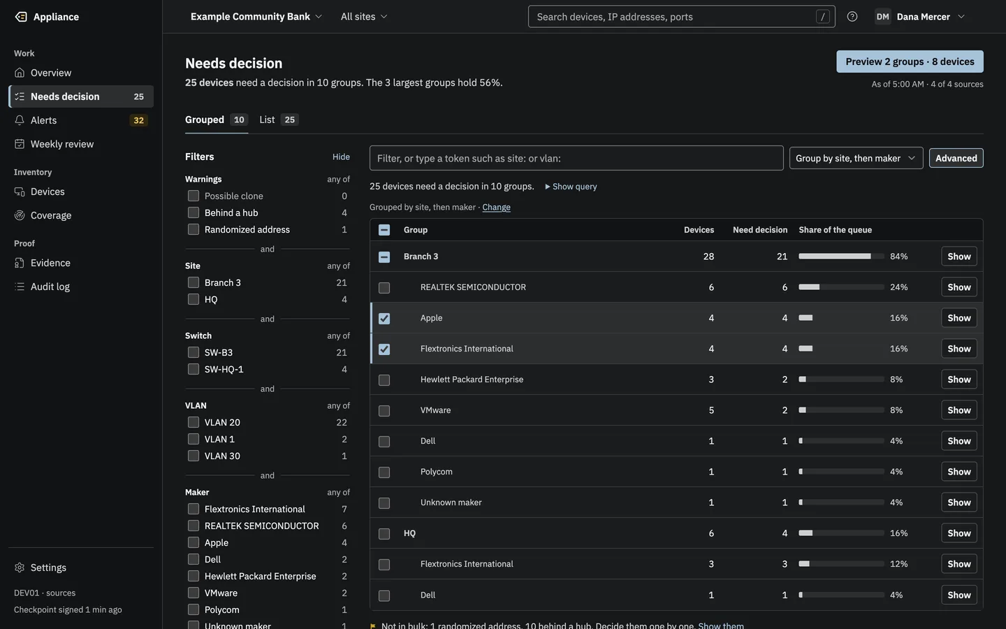This screenshot has height=629, width=1006.
Task: Open the All sites dropdown
Action: 364,17
